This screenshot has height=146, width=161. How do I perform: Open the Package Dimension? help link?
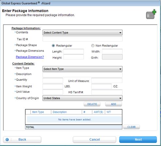pyautogui.click(x=30, y=57)
